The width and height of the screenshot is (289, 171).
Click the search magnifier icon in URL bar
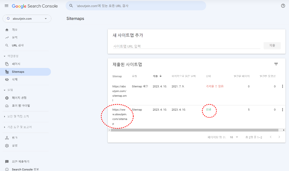coord(71,6)
